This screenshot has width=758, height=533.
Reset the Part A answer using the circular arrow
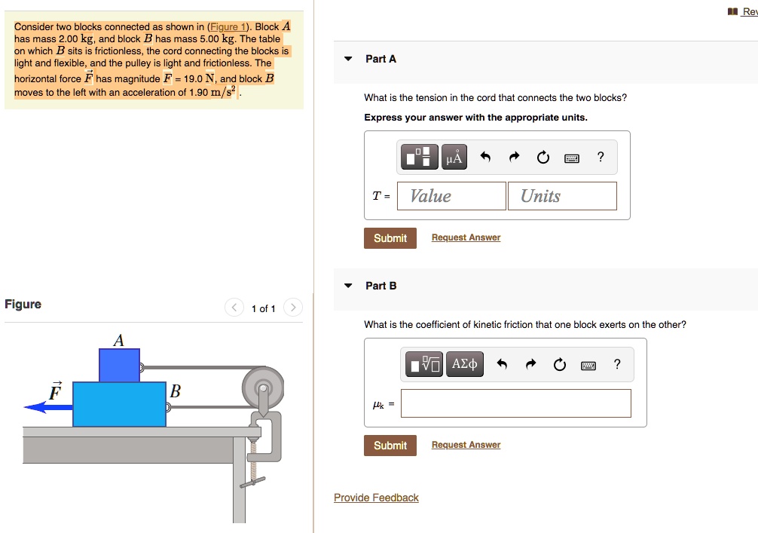pyautogui.click(x=543, y=156)
